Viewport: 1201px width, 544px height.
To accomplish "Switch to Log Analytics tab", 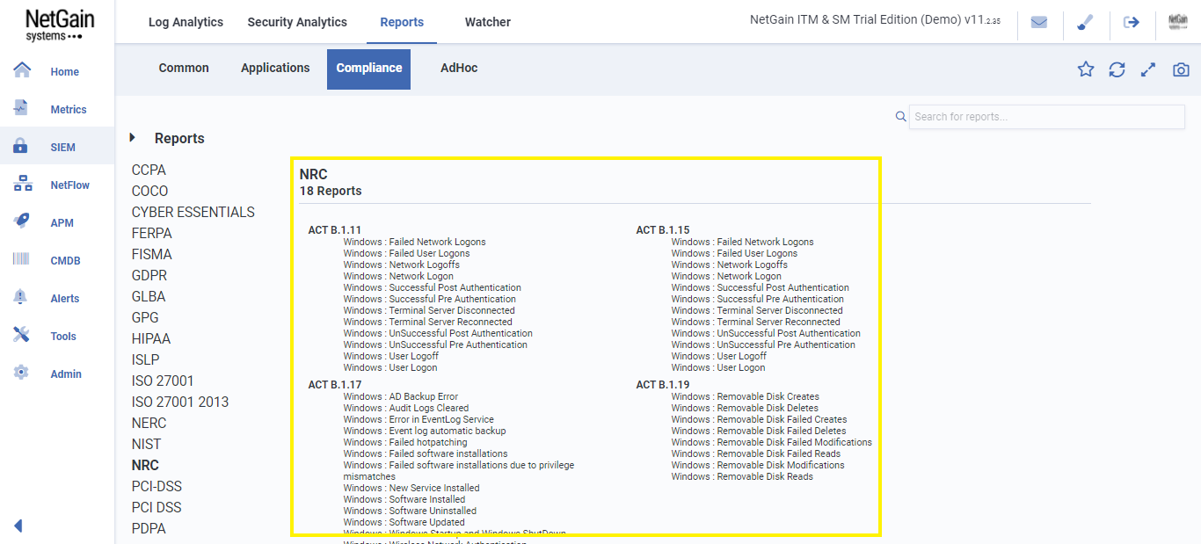I will coord(186,22).
